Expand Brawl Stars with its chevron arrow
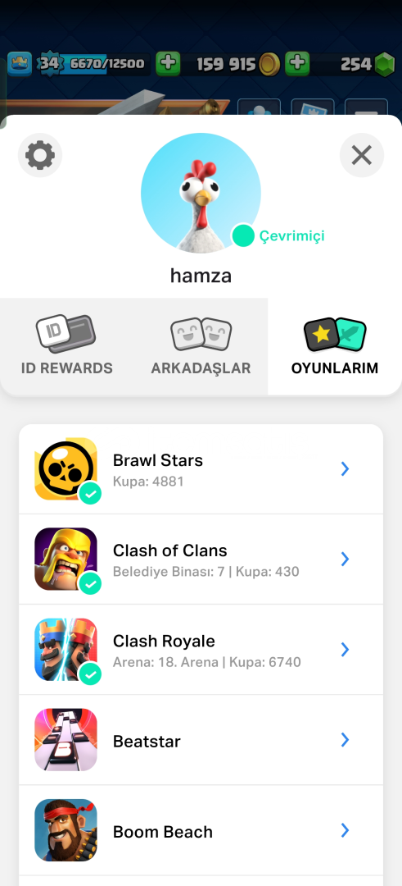402x886 pixels. click(345, 468)
